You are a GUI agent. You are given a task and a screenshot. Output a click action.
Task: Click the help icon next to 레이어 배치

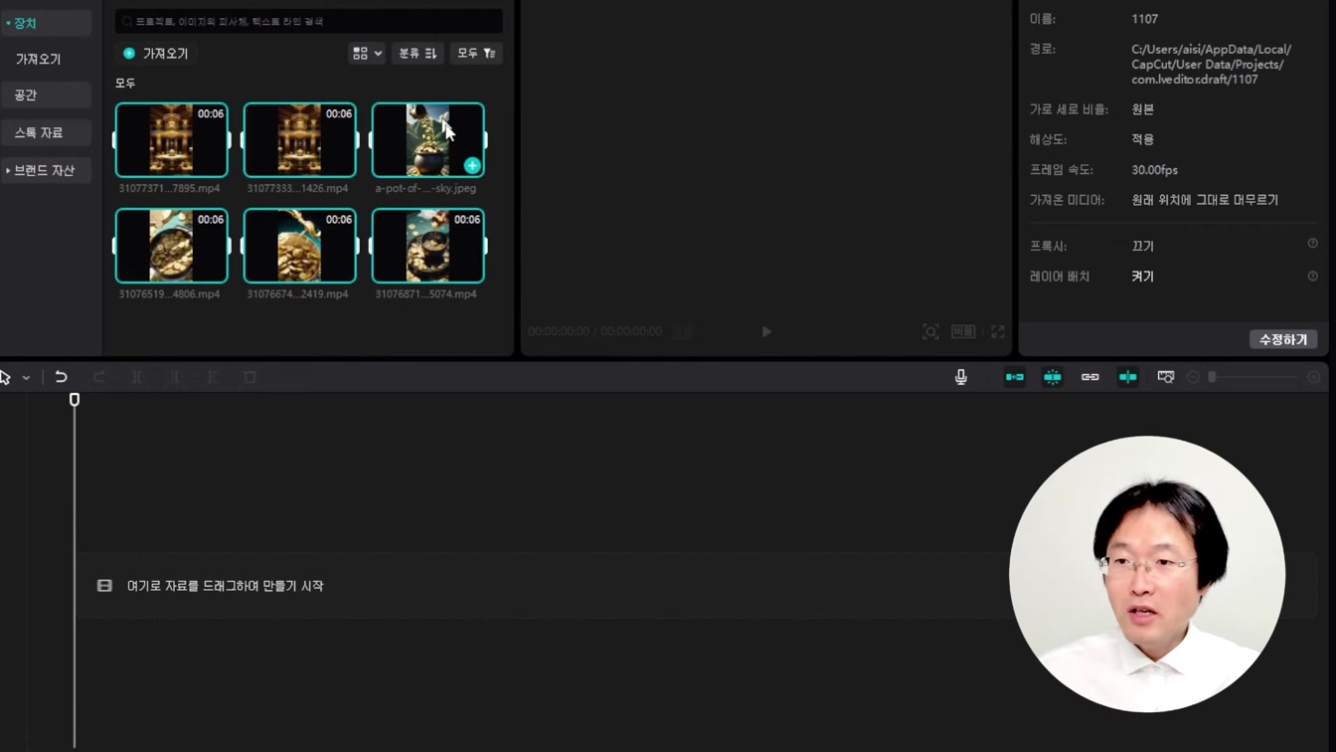pos(1312,276)
